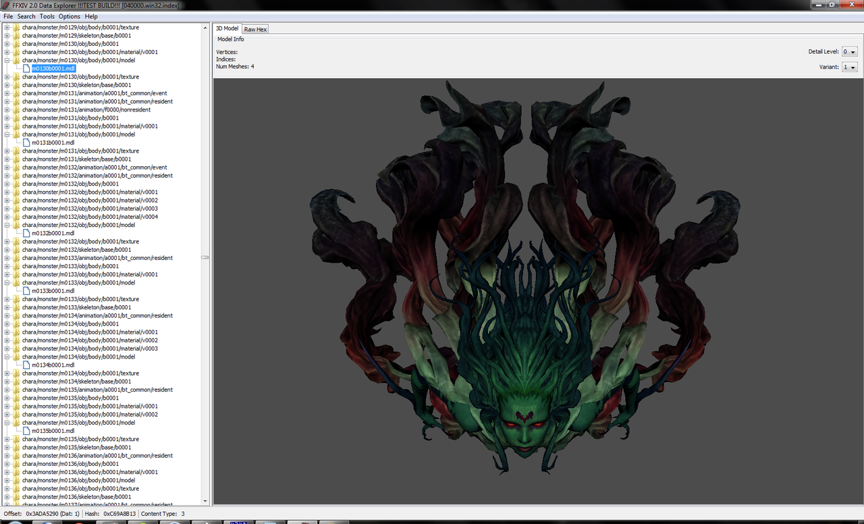Click the tree panel scrollbar down arrow
This screenshot has width=864, height=524.
[x=205, y=500]
